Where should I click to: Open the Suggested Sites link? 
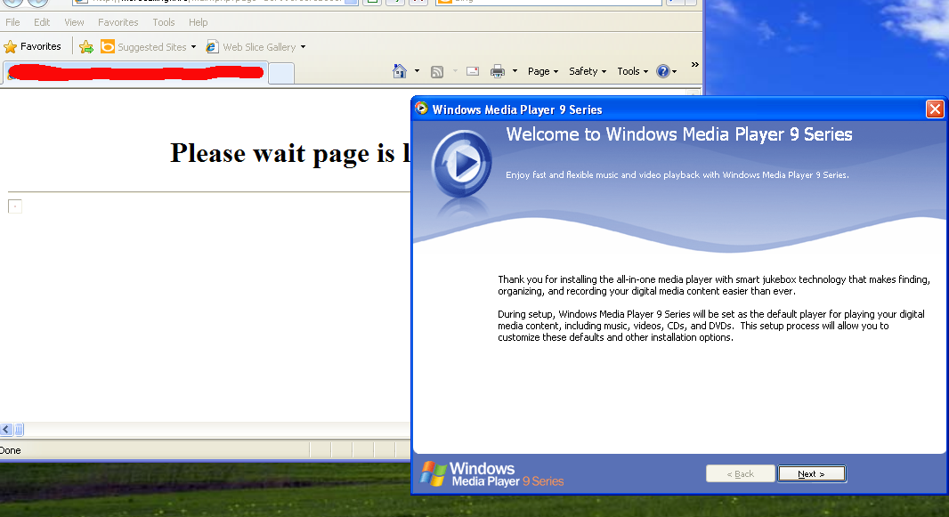(143, 46)
